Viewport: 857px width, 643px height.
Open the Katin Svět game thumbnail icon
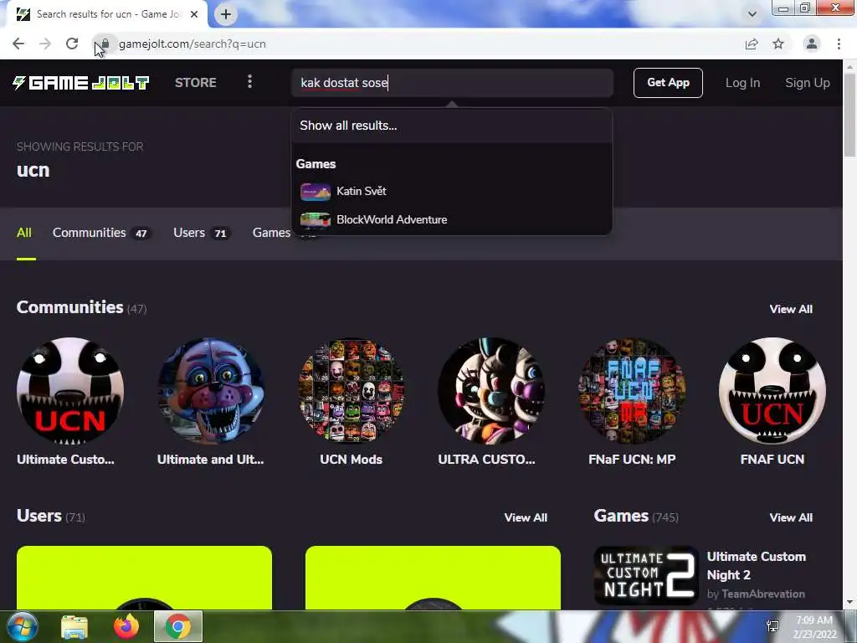(316, 192)
